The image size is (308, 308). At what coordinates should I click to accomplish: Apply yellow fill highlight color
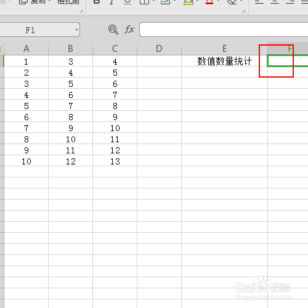188,2
